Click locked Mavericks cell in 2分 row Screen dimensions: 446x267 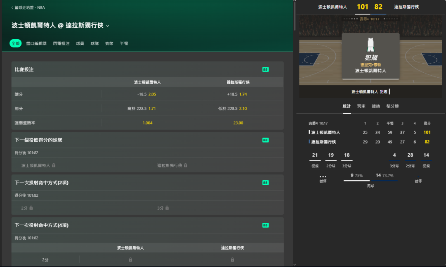(232, 260)
